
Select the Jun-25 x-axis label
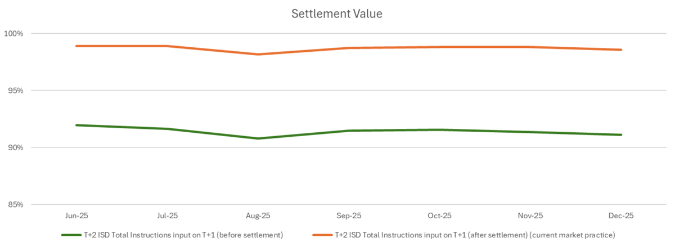tap(76, 215)
